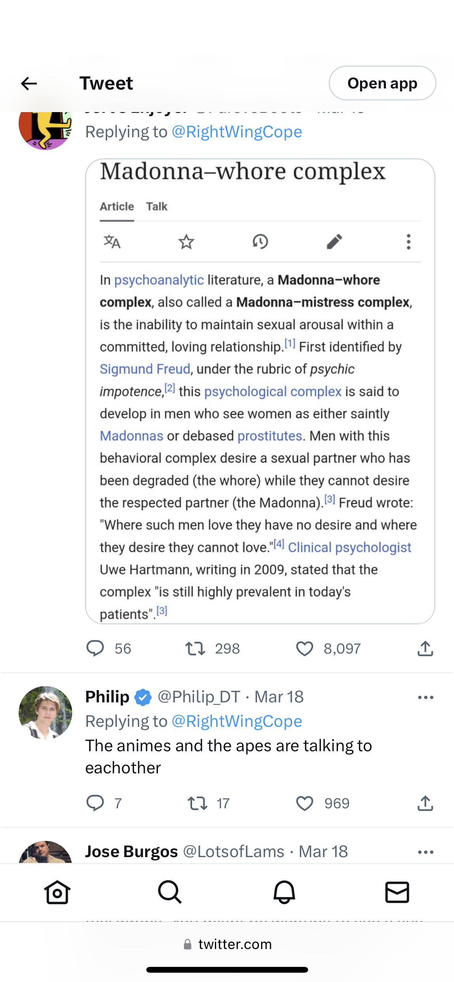
Task: Open the Search tab in bottom bar
Action: click(170, 892)
